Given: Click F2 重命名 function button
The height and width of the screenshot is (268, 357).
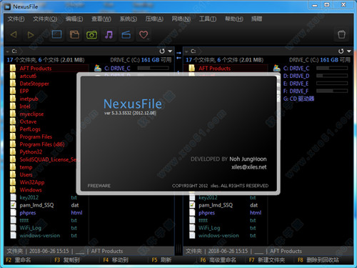Looking at the screenshot, I should 19,260.
